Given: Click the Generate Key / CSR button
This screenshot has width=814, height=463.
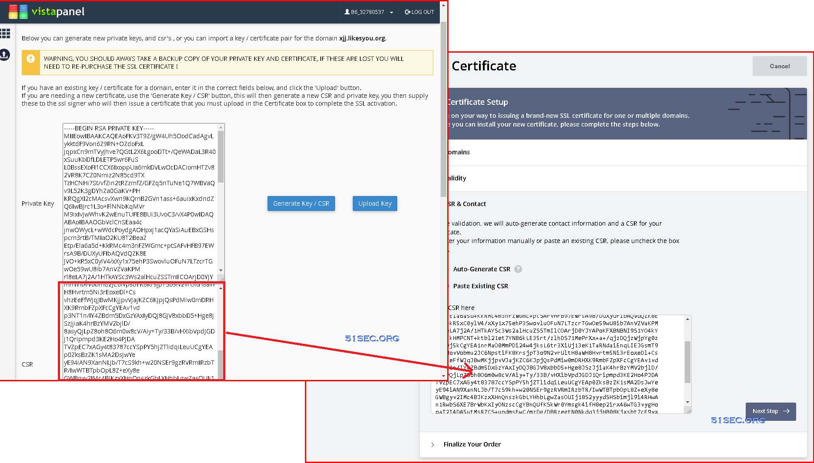Looking at the screenshot, I should (x=301, y=203).
